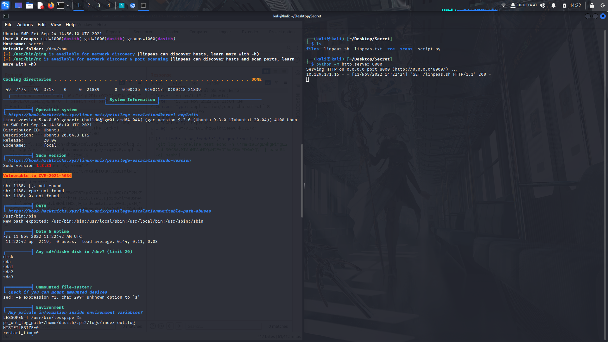Launch Firefox from the taskbar

click(51, 5)
